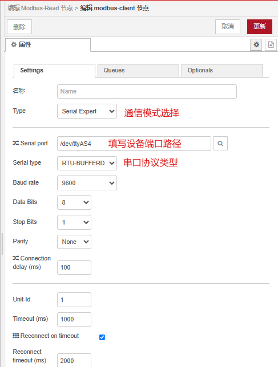
Task: Click the Timeout (ms) field 1000
Action: (x=74, y=319)
